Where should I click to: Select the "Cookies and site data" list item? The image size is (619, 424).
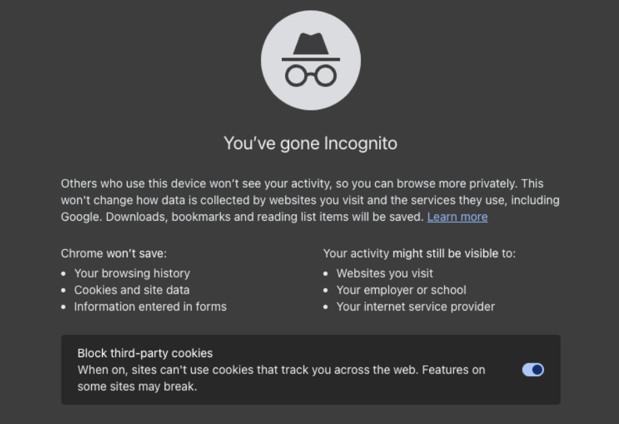coord(132,290)
